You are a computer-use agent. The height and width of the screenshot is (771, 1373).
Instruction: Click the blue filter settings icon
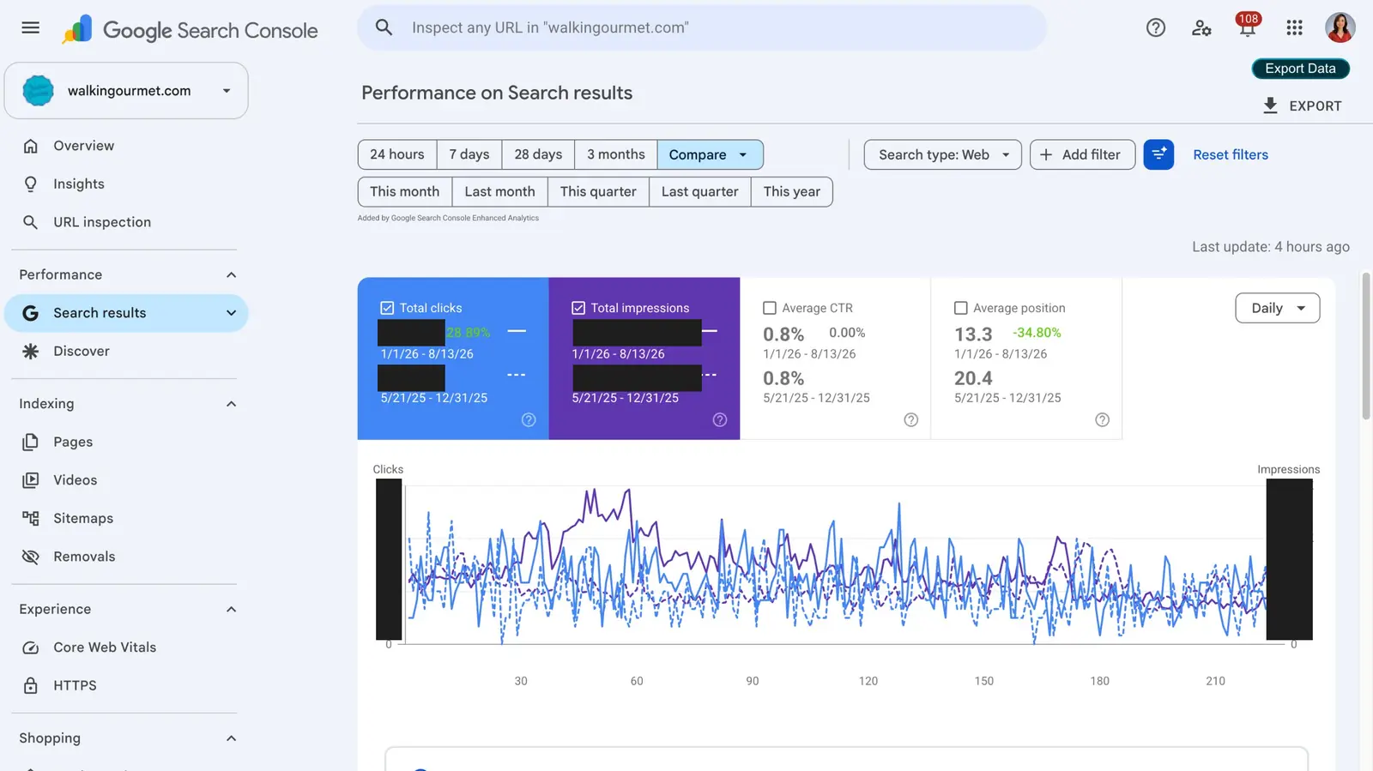click(x=1158, y=154)
